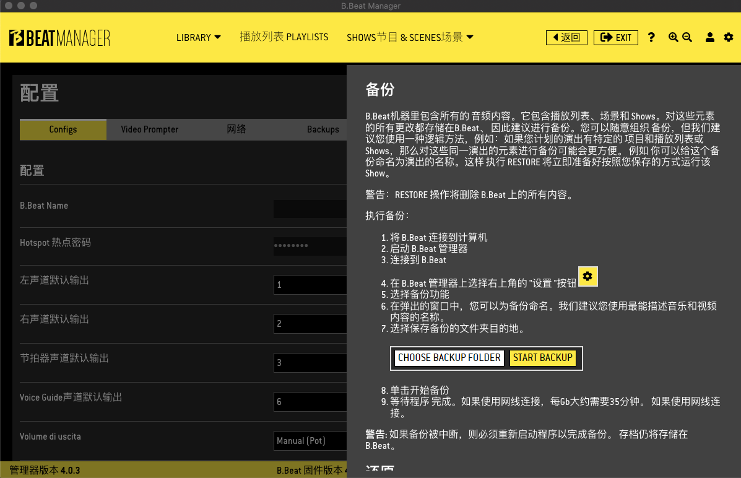Image resolution: width=741 pixels, height=478 pixels.
Task: Click the 执行备份: label
Action: pos(387,216)
